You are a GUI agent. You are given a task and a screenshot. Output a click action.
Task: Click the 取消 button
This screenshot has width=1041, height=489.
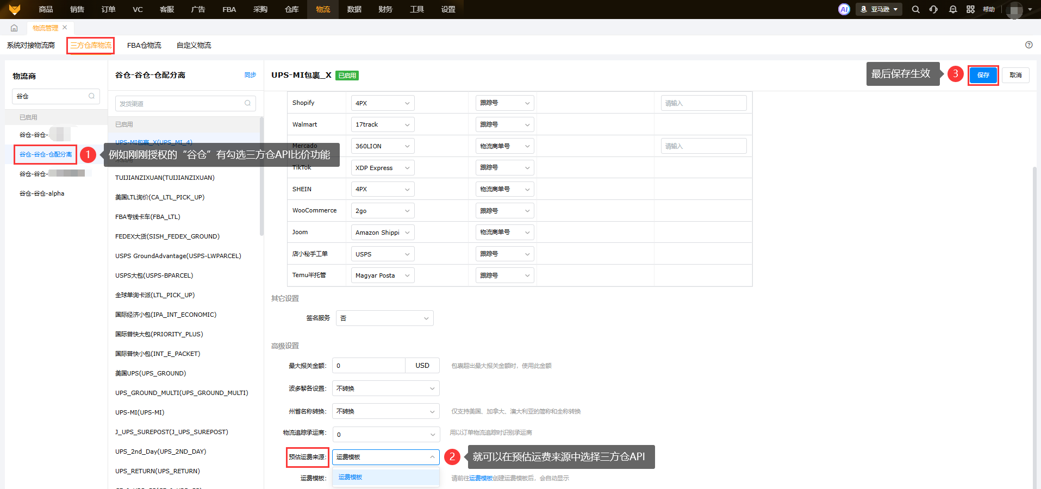pos(1015,75)
